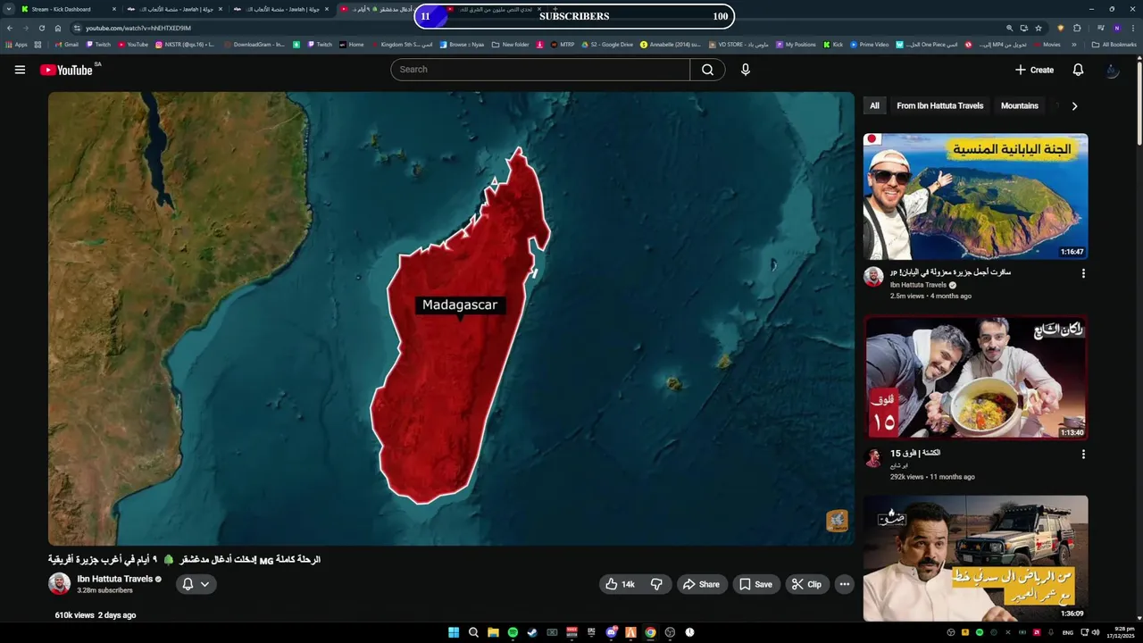Go to the YouTube home logo
The width and height of the screenshot is (1143, 643).
(x=66, y=70)
